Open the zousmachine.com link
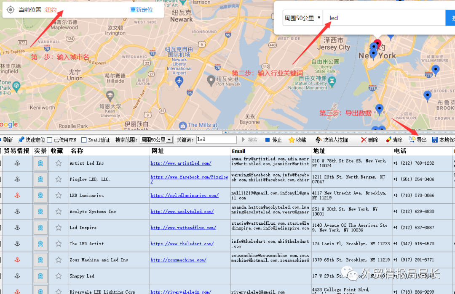 pyautogui.click(x=179, y=260)
